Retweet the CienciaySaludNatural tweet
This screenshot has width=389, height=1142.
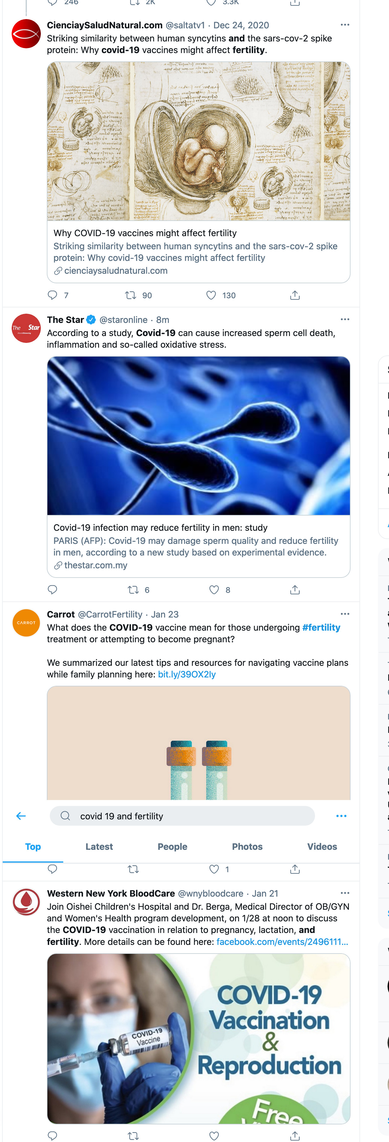click(x=130, y=295)
